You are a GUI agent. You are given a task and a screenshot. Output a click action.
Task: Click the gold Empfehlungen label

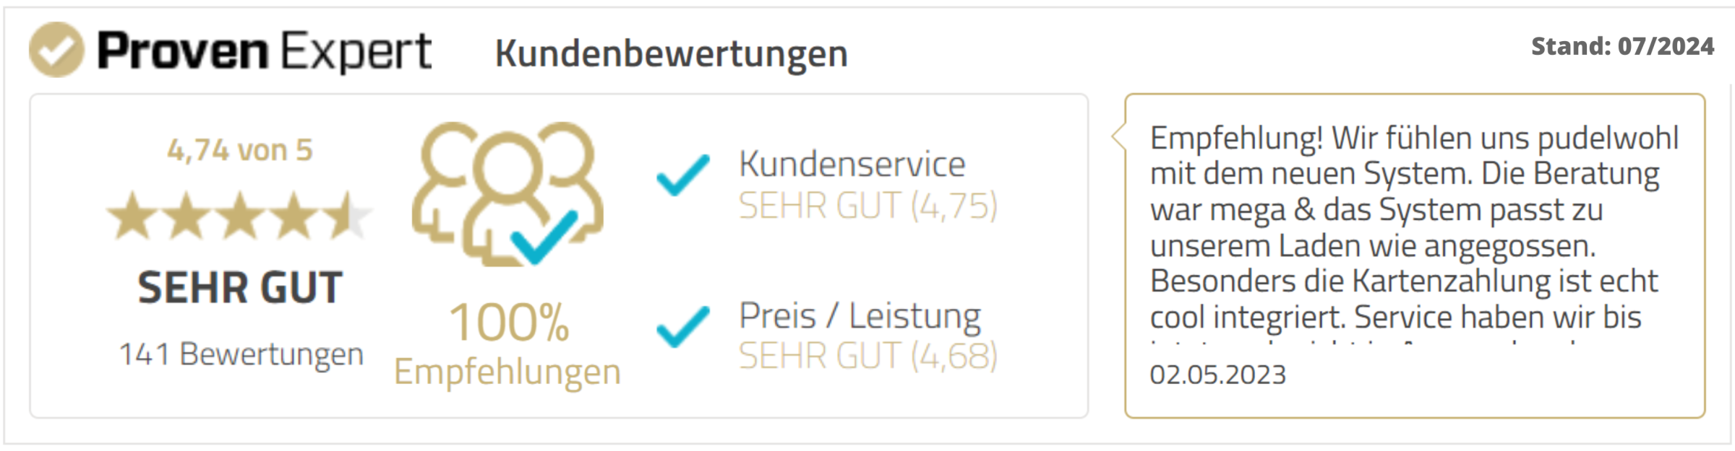coord(507,372)
